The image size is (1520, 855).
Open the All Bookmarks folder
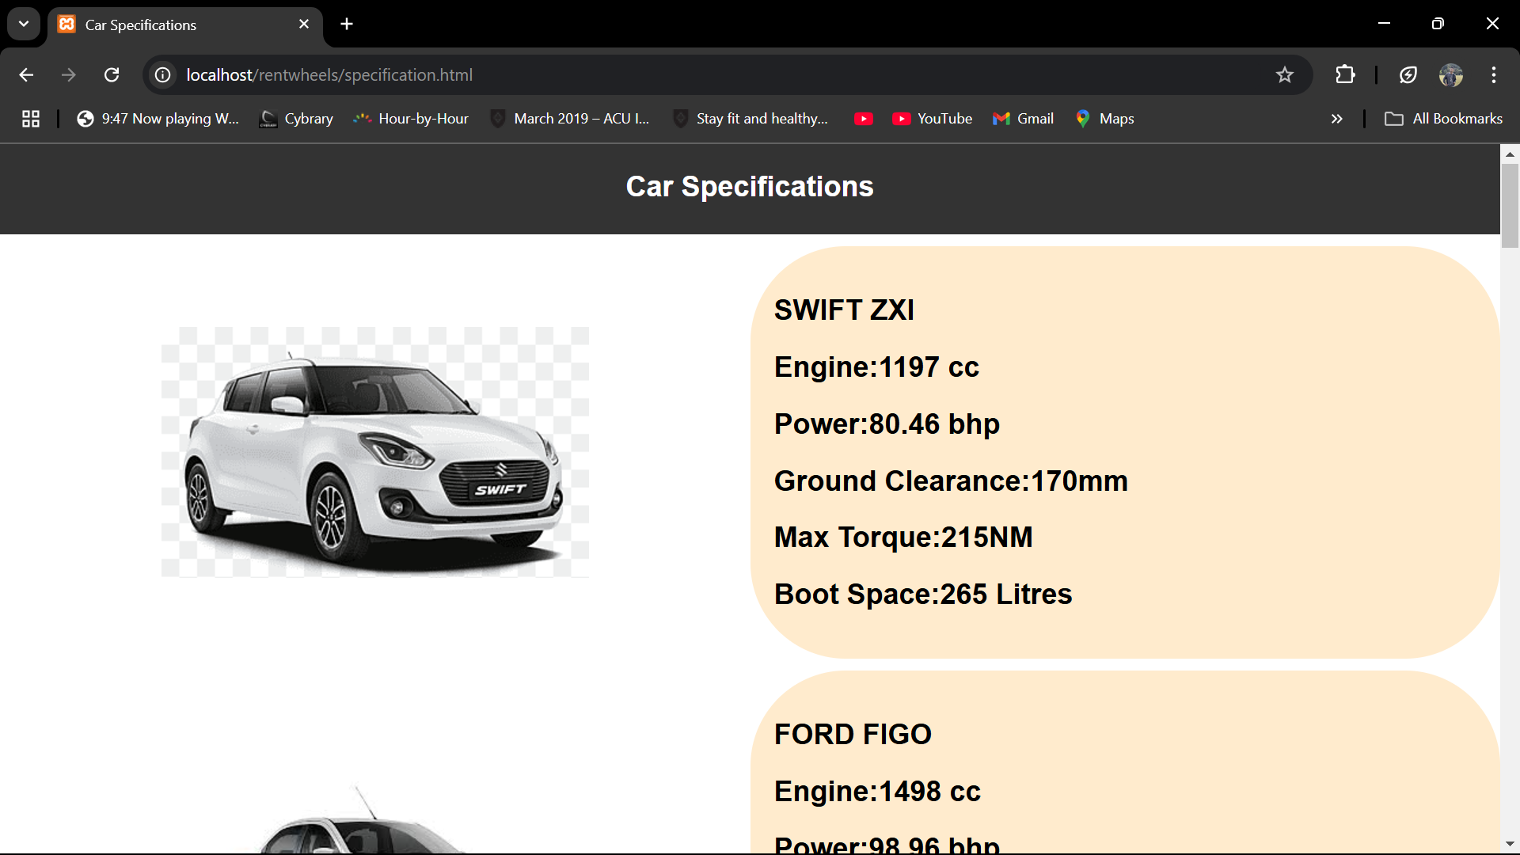(1443, 119)
